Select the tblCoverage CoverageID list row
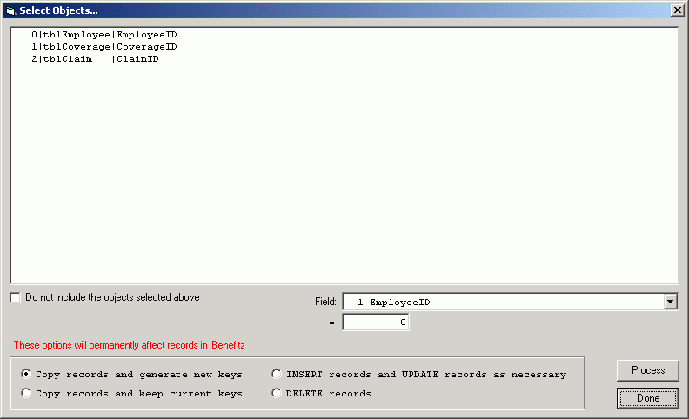Screen dimensions: 689x419 [104, 47]
